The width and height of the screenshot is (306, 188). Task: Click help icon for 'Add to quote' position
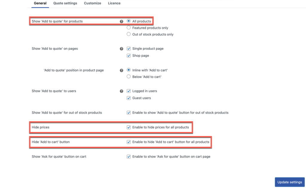coord(121,70)
